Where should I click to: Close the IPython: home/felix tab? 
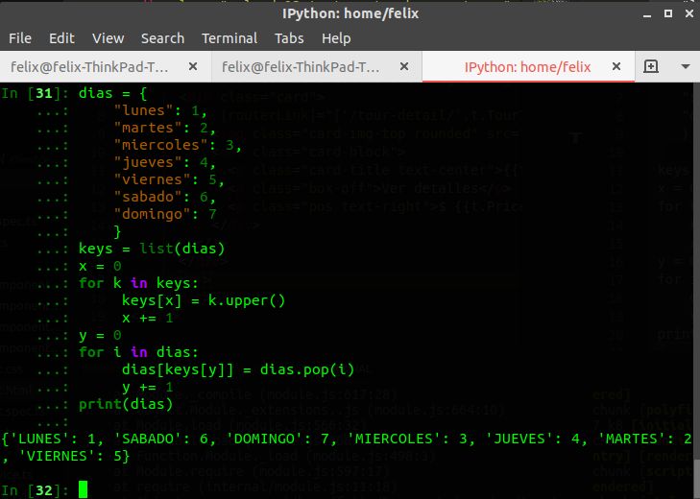[616, 66]
